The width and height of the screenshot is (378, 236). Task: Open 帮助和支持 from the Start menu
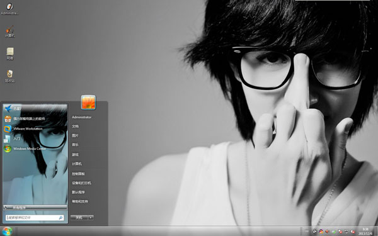[80, 201]
